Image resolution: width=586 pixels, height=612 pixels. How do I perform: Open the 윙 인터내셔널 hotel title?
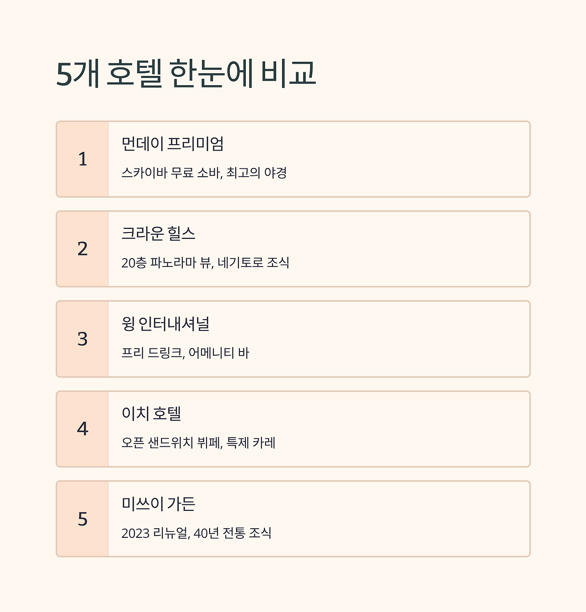[x=165, y=324]
